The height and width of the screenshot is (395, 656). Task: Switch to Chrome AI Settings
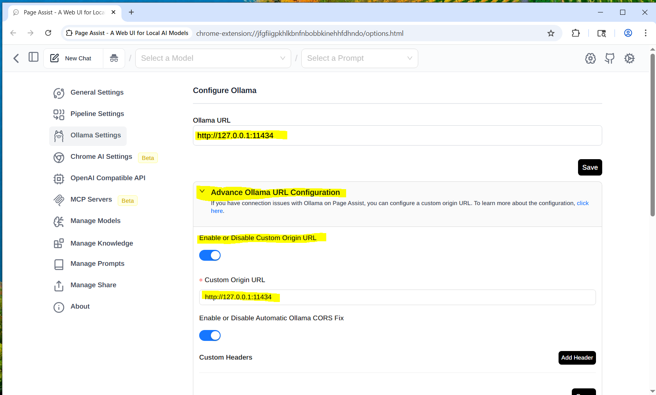point(101,156)
